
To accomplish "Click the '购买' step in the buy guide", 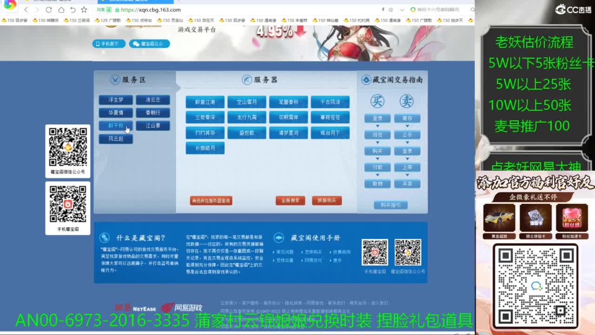I will click(x=377, y=151).
